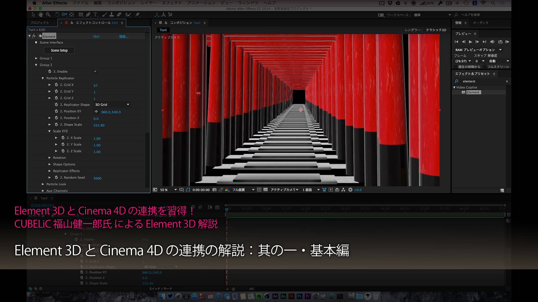Image resolution: width=538 pixels, height=302 pixels.
Task: Mute audio in Preview panel
Action: 492,42
